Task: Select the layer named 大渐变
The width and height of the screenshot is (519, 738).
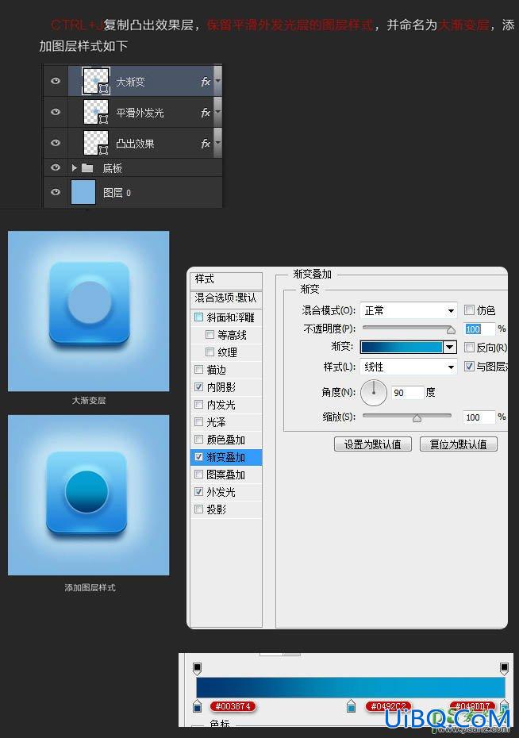Action: 130,82
